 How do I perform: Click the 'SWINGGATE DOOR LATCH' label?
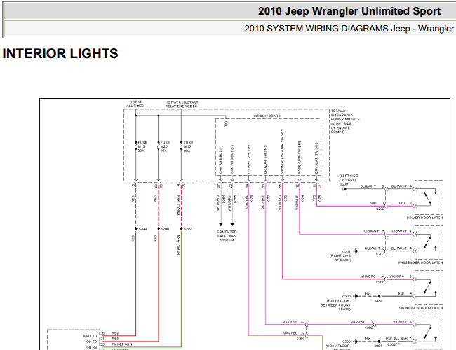tap(421, 308)
